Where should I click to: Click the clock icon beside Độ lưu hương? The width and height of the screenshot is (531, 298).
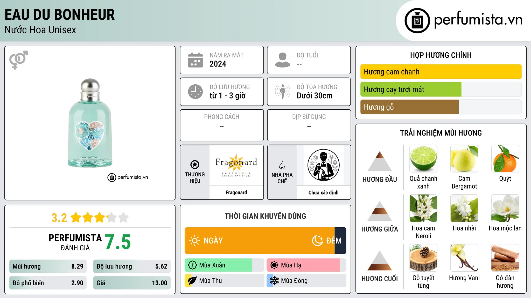pos(195,92)
